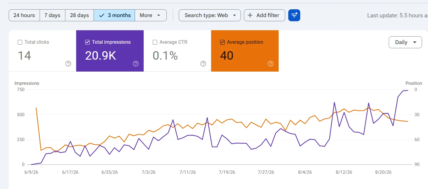428x189 pixels.
Task: Toggle the Average CTR checkbox
Action: pos(155,42)
